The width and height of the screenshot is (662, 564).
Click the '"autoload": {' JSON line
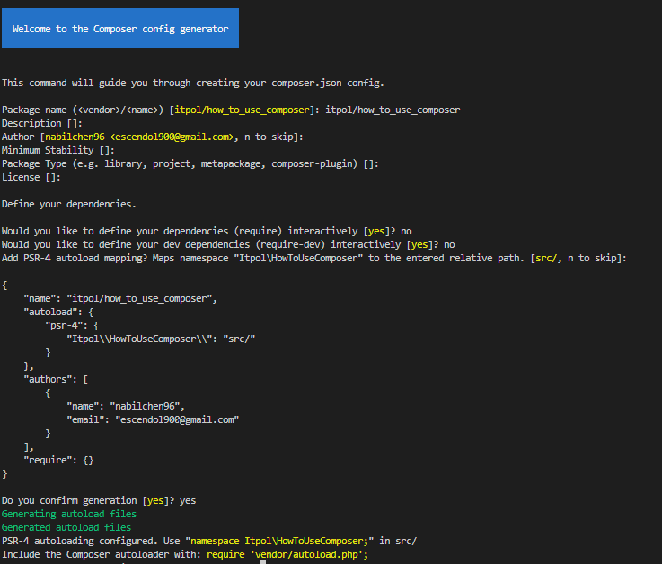tap(58, 312)
